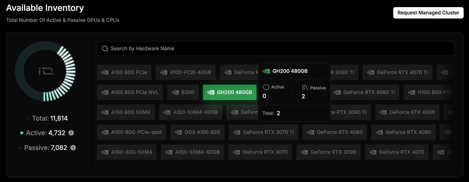Select the A100 80G SXM4 chip
Image resolution: width=469 pixels, height=182 pixels.
point(126,112)
